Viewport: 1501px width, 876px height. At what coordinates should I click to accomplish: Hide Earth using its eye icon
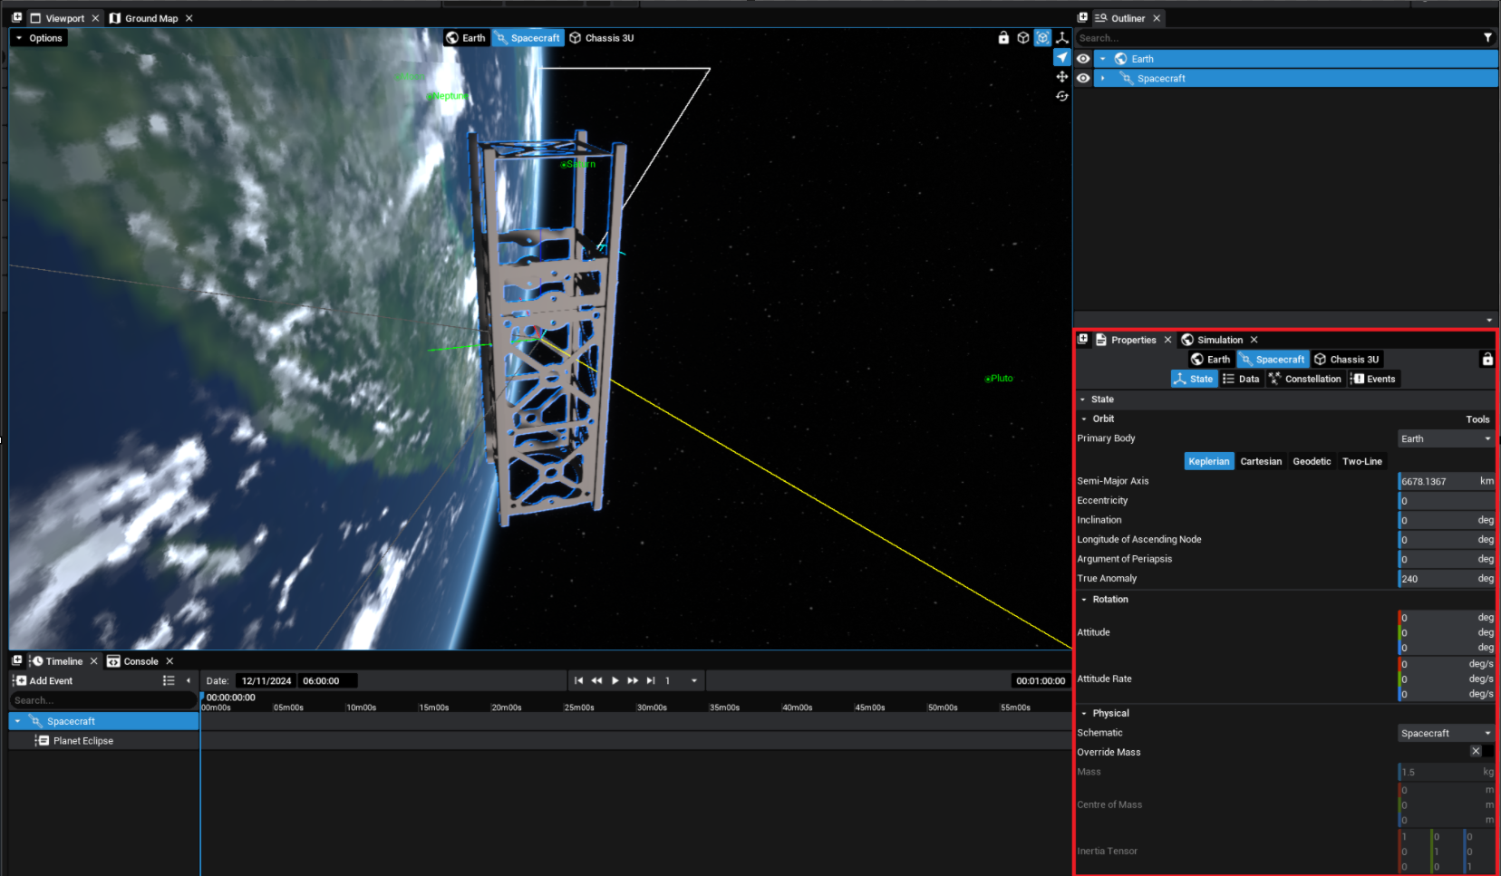tap(1083, 59)
